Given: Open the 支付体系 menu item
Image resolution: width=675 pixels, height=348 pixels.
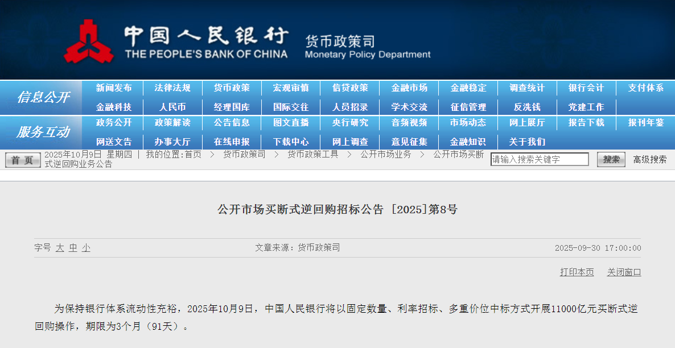Looking at the screenshot, I should (x=645, y=88).
